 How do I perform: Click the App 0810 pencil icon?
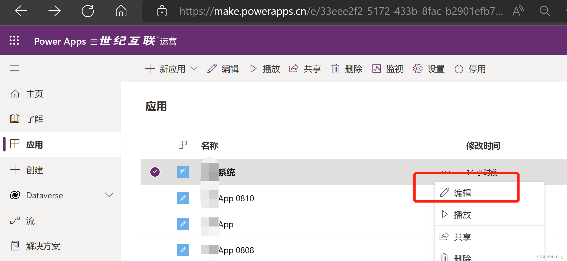click(x=183, y=198)
